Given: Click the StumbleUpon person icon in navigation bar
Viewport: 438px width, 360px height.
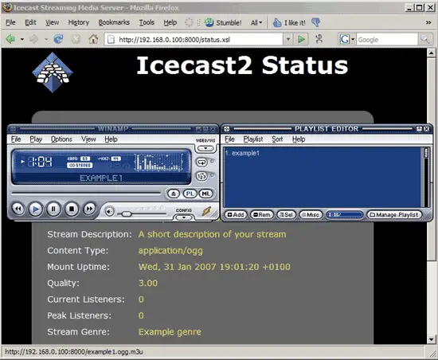Looking at the screenshot, I should pyautogui.click(x=319, y=39).
